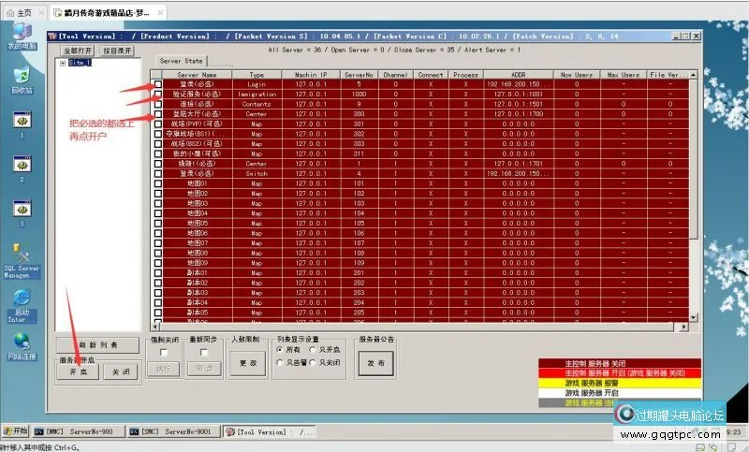Select the Immigration type cell
Viewport: 749px width, 452px height.
click(x=257, y=94)
